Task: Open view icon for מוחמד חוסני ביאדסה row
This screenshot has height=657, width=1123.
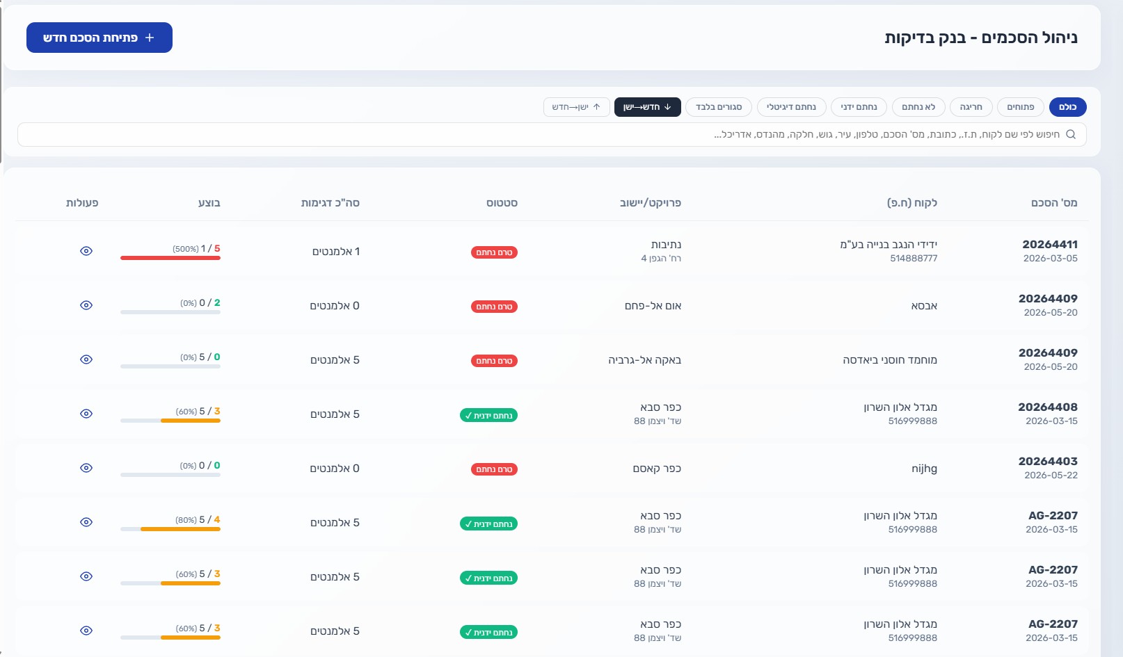Action: (86, 359)
